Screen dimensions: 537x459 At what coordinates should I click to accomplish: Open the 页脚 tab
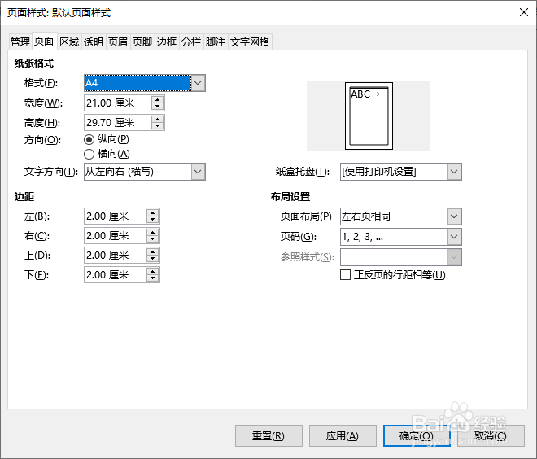(142, 42)
